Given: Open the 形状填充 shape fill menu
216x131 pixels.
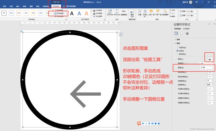Looking at the screenshot, I should tap(59, 10).
